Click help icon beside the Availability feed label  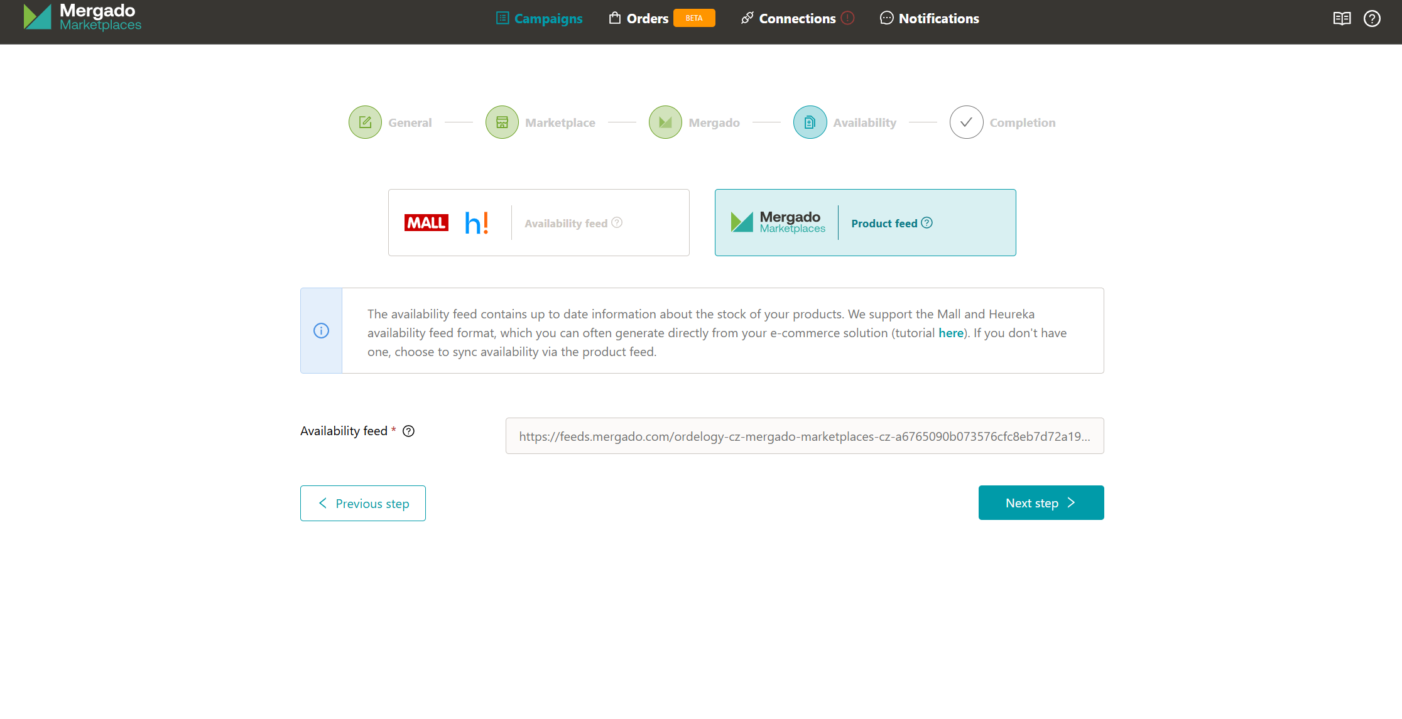(408, 431)
